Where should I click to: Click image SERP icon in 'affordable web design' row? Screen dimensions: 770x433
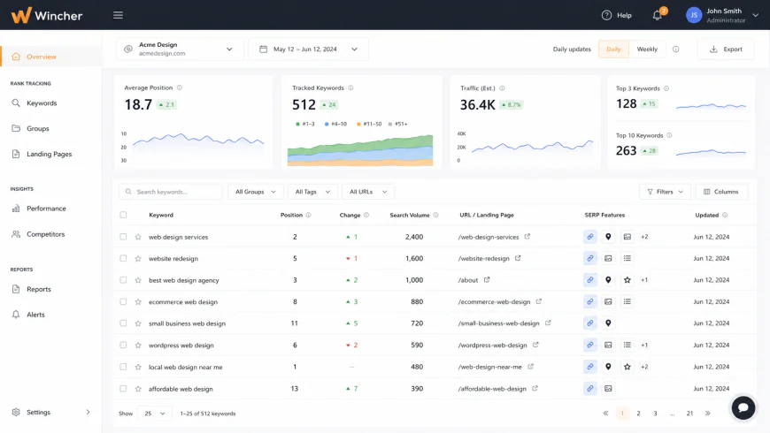(608, 389)
